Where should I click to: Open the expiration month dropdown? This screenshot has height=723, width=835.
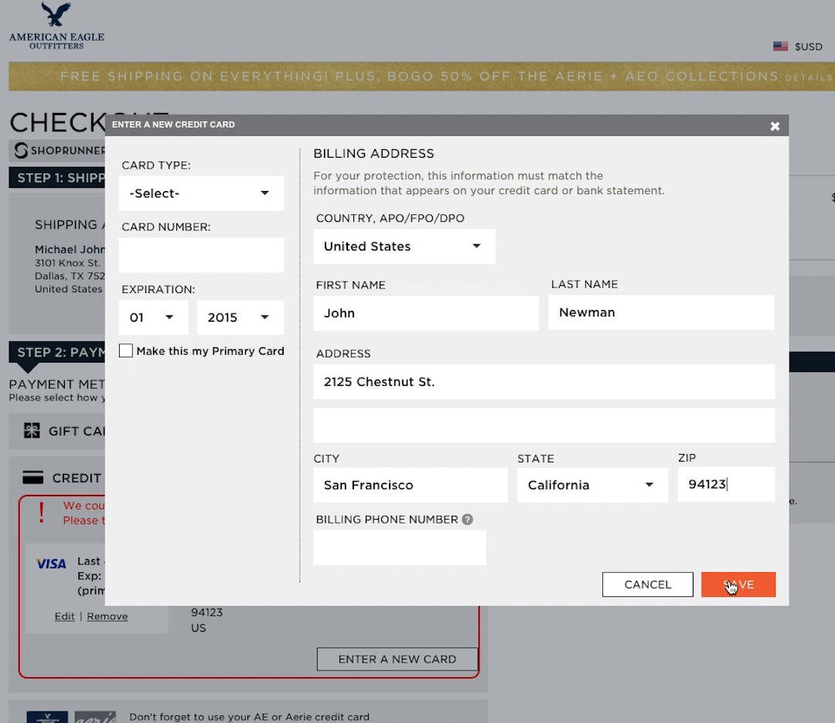tap(153, 317)
